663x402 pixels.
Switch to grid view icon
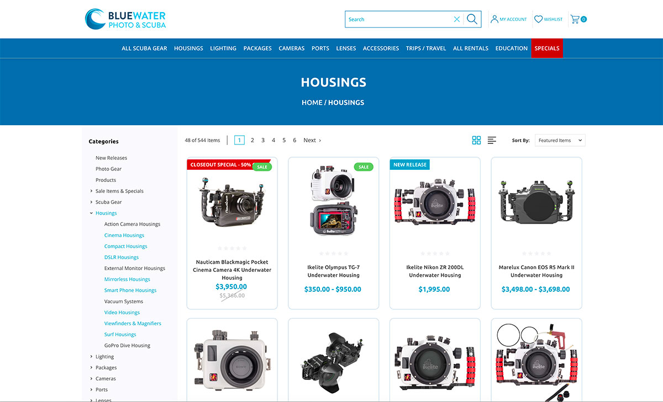coord(476,140)
